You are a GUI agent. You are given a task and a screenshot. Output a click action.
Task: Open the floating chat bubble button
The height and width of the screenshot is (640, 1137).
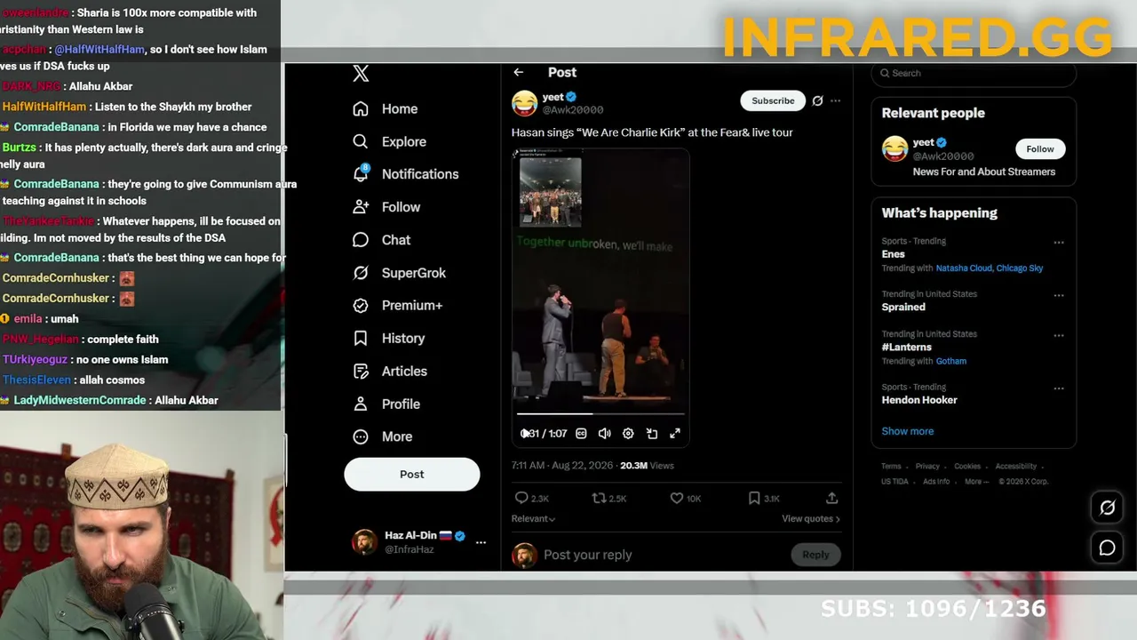click(x=1107, y=548)
